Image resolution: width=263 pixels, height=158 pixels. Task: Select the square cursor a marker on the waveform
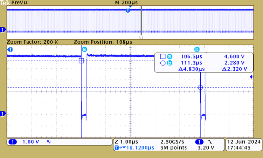click(x=81, y=61)
